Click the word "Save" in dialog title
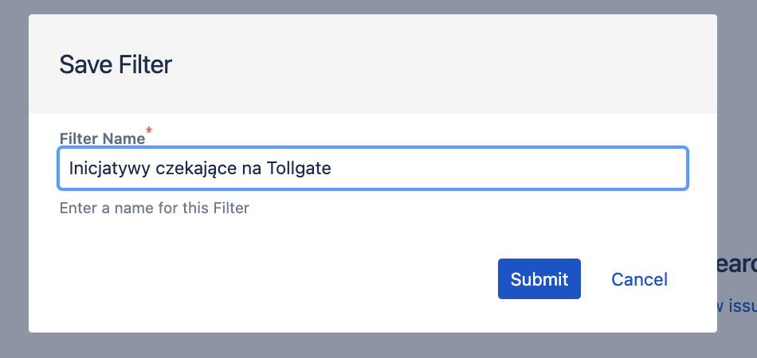This screenshot has width=757, height=358. pos(86,64)
